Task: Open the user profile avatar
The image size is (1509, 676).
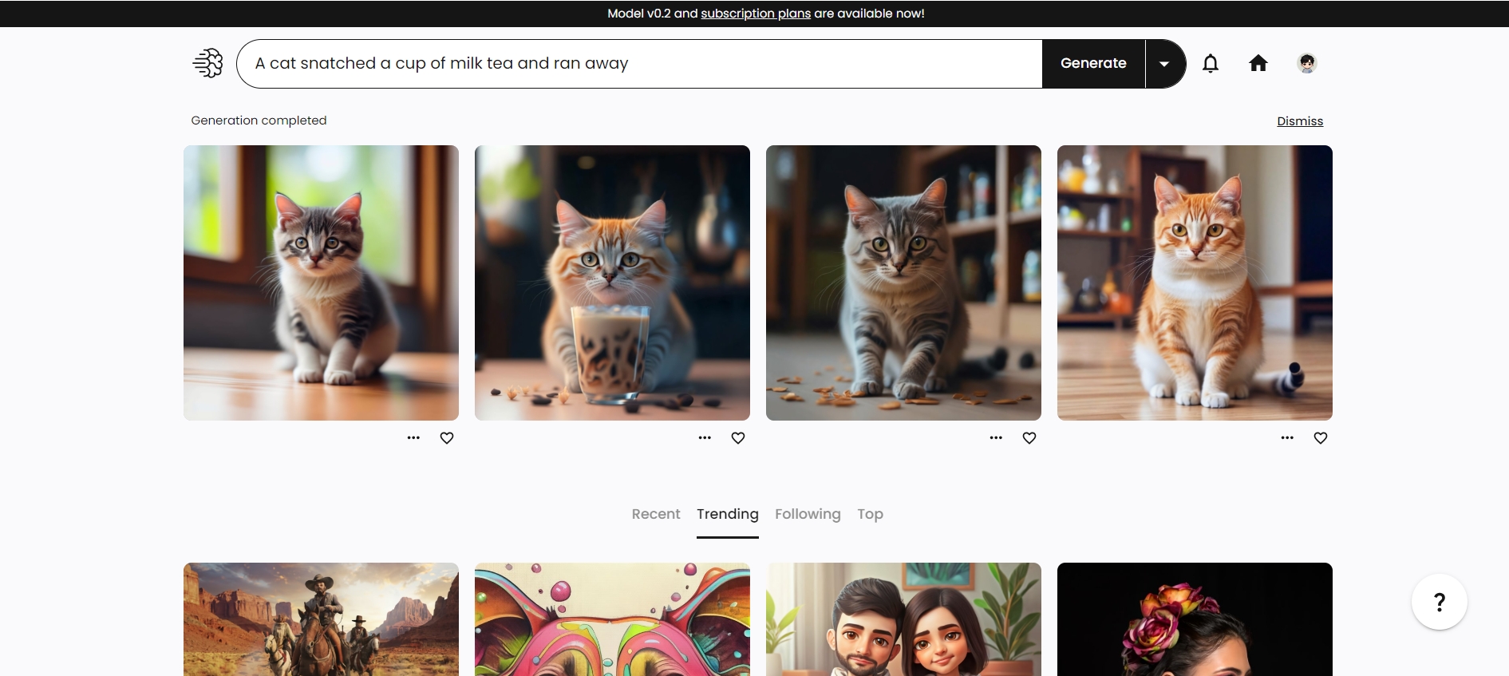Action: (x=1307, y=63)
